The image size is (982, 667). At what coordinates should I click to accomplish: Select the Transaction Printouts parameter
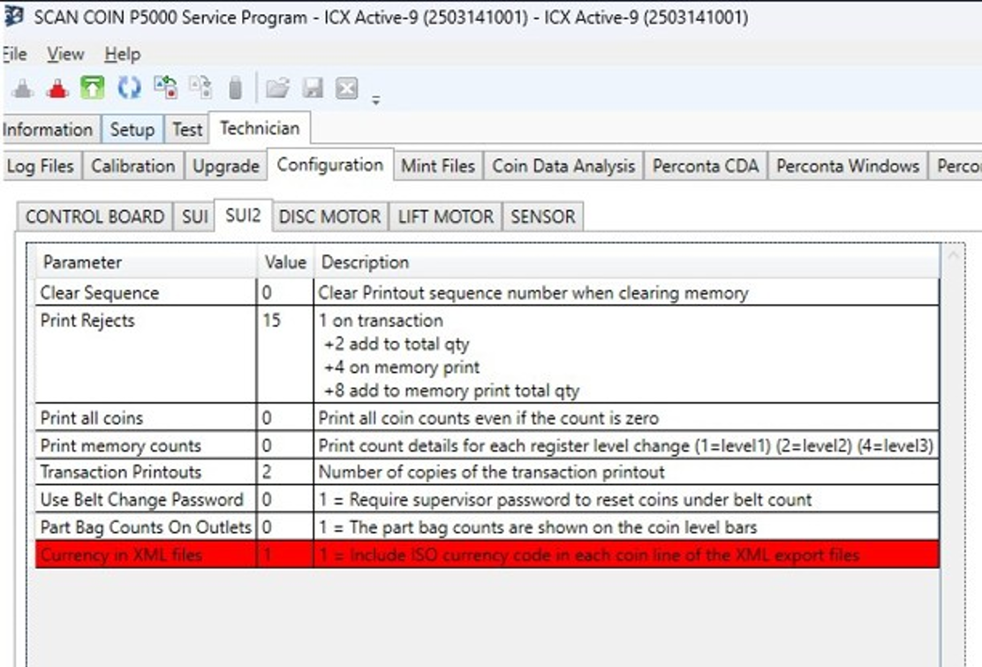(x=121, y=473)
